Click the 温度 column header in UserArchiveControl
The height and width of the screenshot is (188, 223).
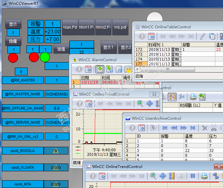pos(196,136)
